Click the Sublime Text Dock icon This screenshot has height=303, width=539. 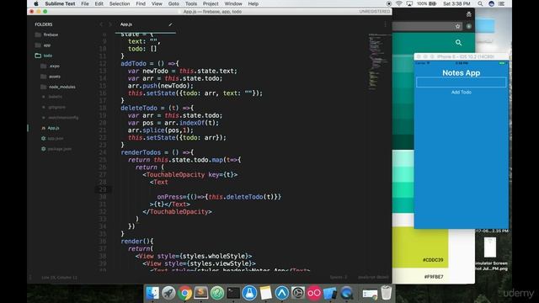(200, 293)
